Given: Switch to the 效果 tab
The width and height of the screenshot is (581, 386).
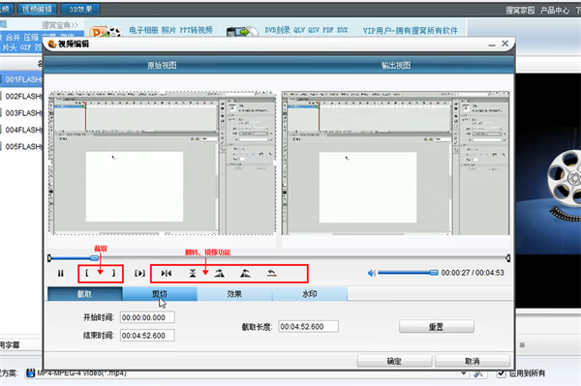Looking at the screenshot, I should point(234,294).
